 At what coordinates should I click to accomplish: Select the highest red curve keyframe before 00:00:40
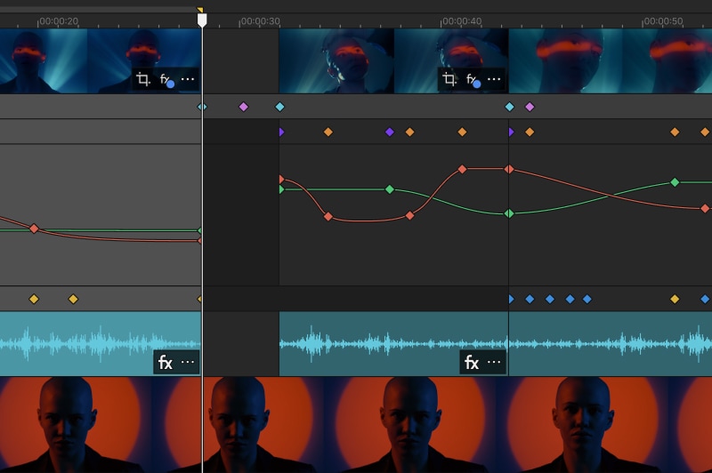coord(462,169)
